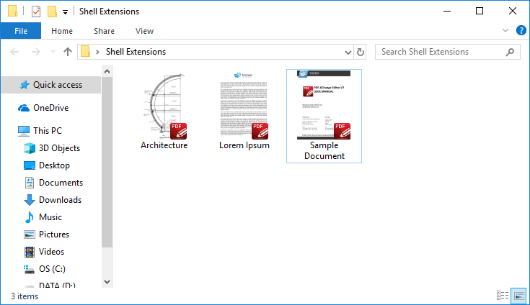530x305 pixels.
Task: Click the Search Shell Extensions field
Action: (x=440, y=52)
